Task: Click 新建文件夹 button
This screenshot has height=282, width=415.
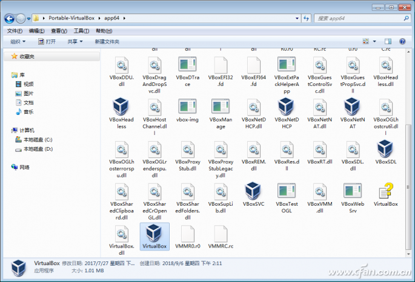Action: tap(107, 42)
